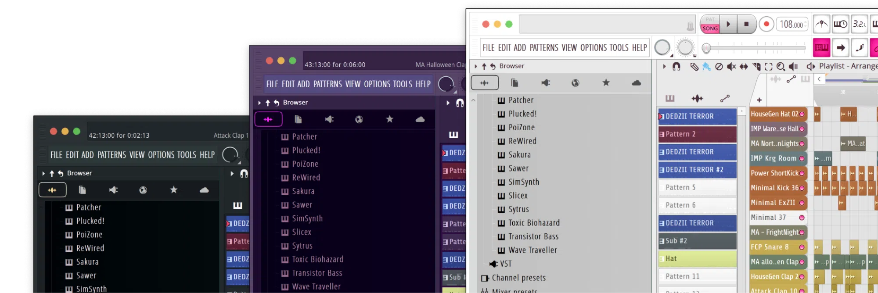
Task: Select the playback speaker tool
Action: (793, 67)
